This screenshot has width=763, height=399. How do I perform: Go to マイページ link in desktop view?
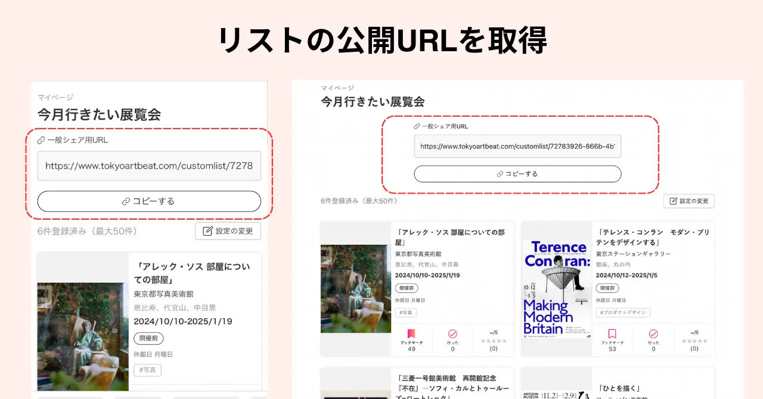(337, 88)
